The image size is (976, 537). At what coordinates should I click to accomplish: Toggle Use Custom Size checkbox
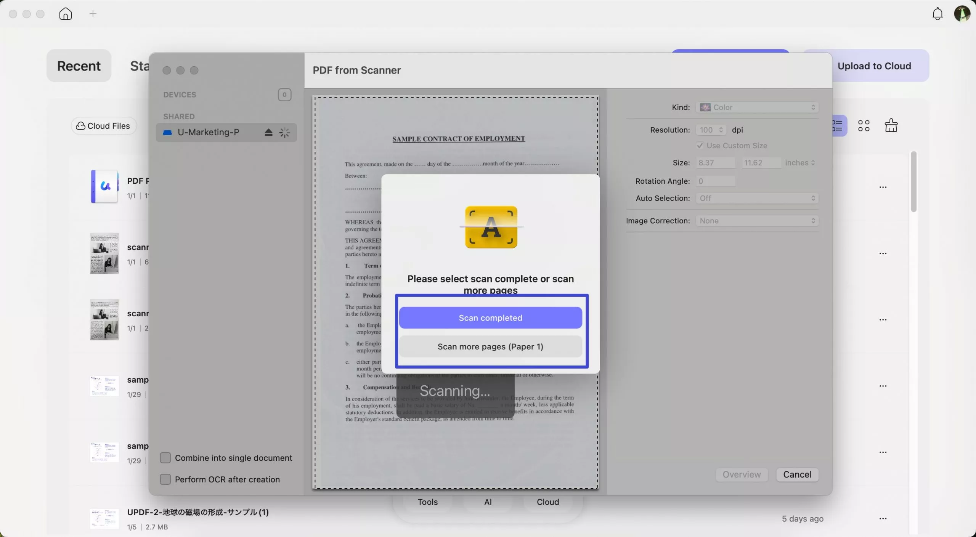[700, 146]
